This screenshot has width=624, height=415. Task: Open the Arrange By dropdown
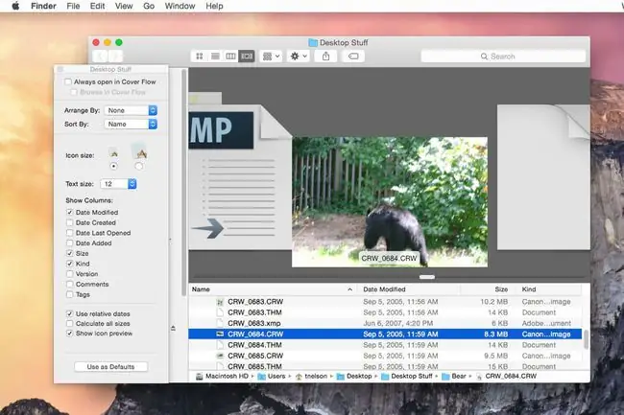[131, 110]
